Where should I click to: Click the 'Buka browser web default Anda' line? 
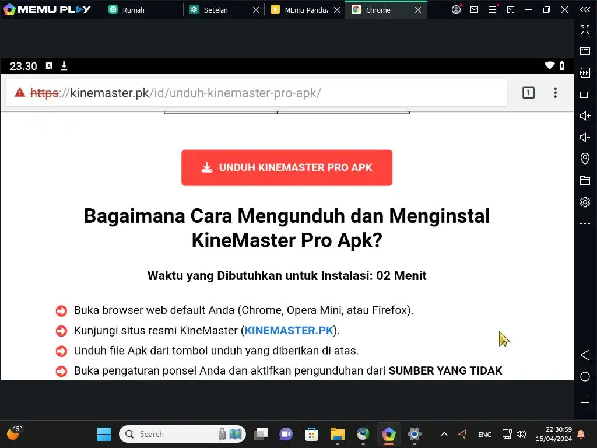pyautogui.click(x=244, y=310)
